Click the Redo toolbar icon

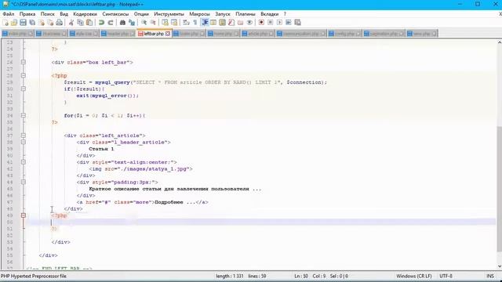click(x=111, y=23)
